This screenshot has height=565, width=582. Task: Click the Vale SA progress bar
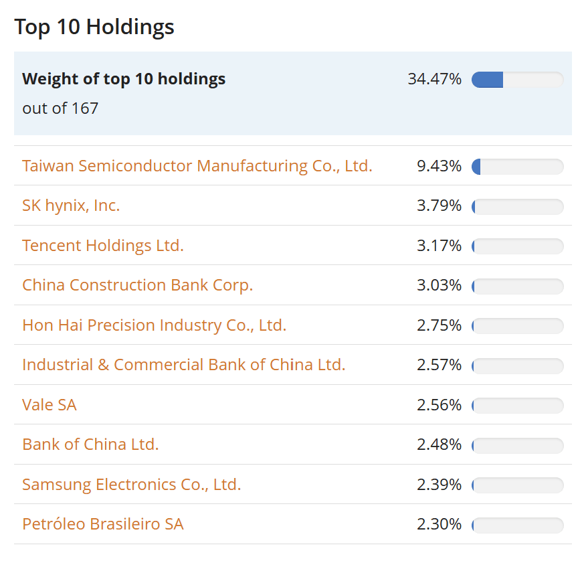(517, 405)
